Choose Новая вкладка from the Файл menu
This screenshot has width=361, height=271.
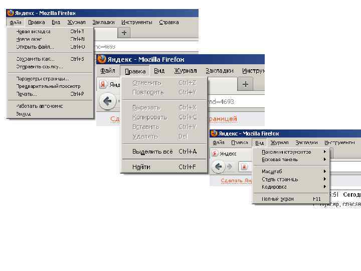coord(50,32)
